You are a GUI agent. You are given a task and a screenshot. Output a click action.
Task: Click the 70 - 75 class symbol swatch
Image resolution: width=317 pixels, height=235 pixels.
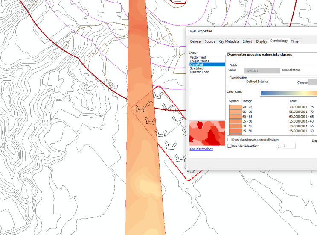(x=236, y=107)
